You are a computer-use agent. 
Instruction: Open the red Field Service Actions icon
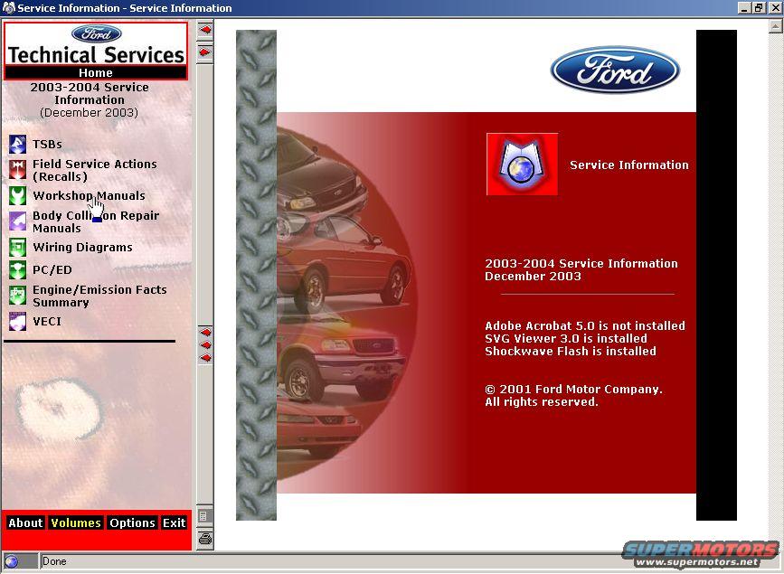(x=17, y=170)
